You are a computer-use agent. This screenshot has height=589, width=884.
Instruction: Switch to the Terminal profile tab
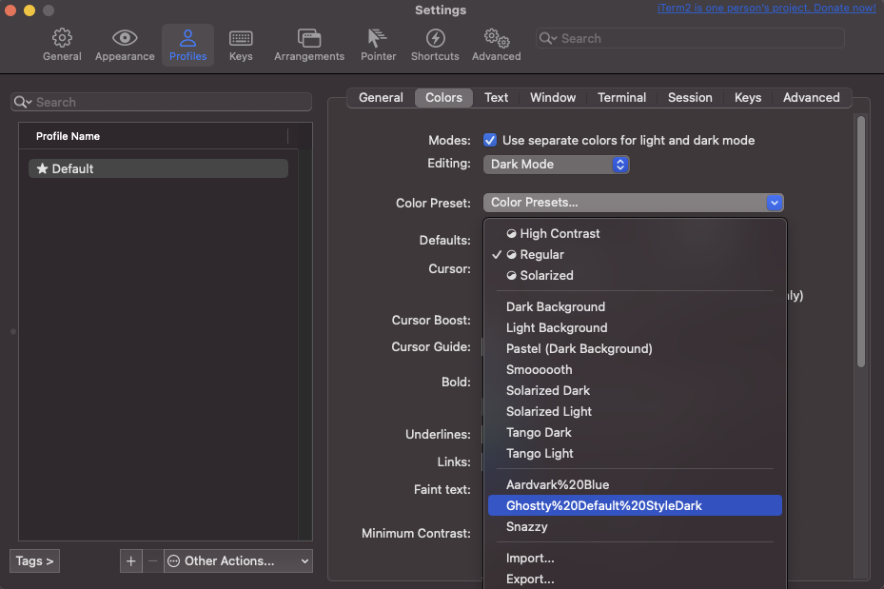(621, 97)
